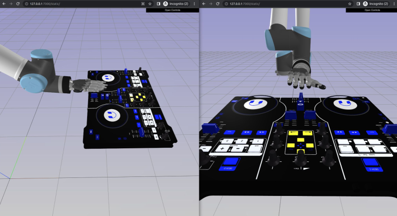Go back in the left browser window
Image resolution: width=397 pixels, height=216 pixels.
pos(4,4)
